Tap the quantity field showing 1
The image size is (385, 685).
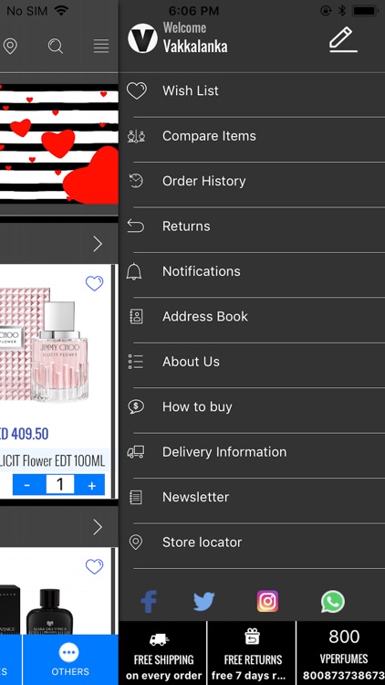pos(60,484)
